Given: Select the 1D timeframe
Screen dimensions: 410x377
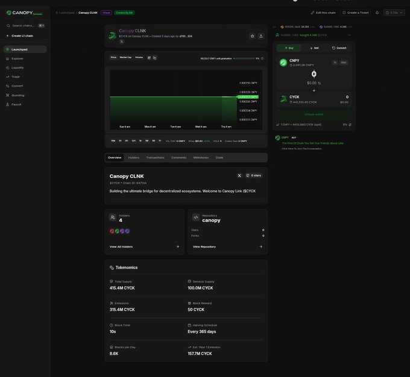Looking at the screenshot, I should 140,141.
